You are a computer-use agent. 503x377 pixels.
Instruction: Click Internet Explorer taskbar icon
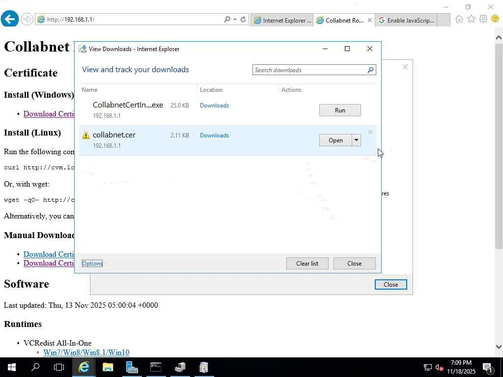[x=84, y=367]
